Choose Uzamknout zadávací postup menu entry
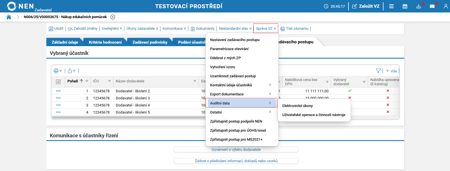The width and height of the screenshot is (450, 171). pos(233,76)
